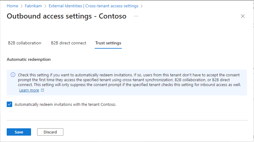Go to Home in the breadcrumb

[12, 6]
